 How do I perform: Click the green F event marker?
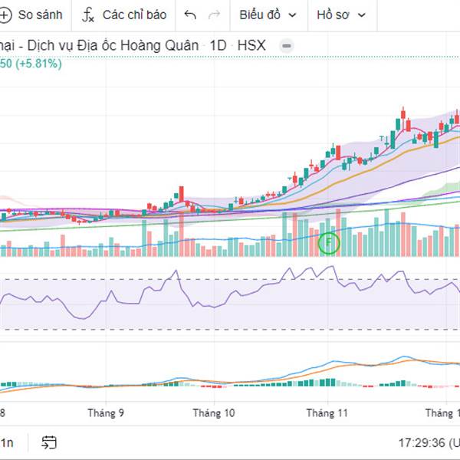pos(328,243)
